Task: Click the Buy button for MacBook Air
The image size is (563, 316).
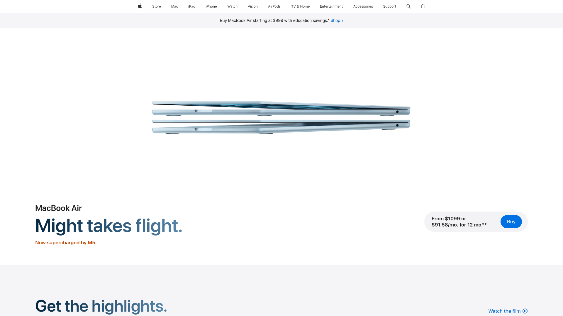Action: (x=511, y=221)
